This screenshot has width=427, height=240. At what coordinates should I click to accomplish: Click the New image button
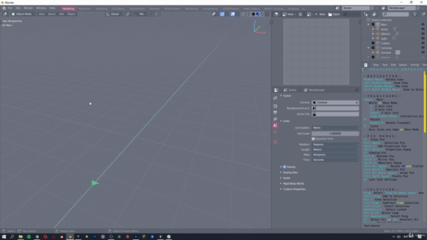(320, 14)
